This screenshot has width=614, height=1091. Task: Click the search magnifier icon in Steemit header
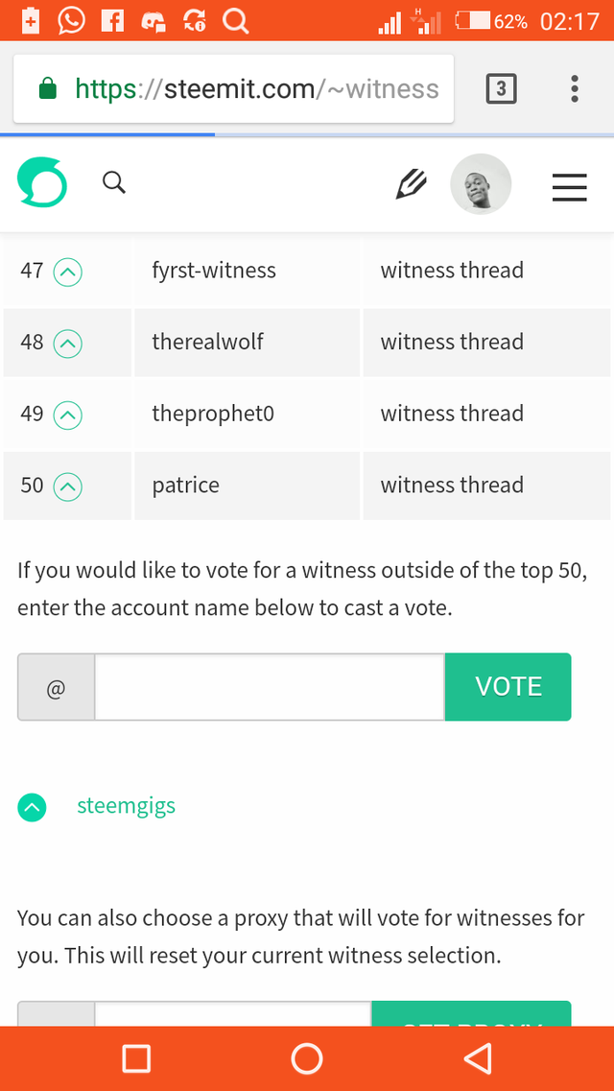tap(114, 183)
